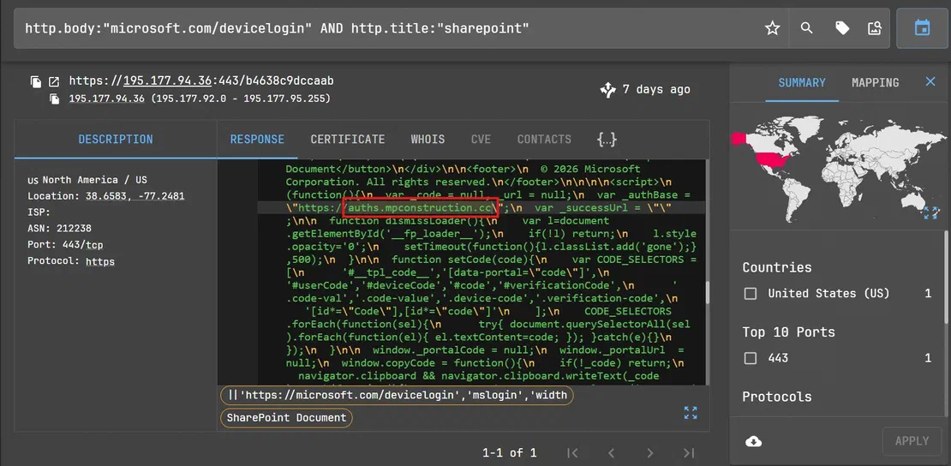Click the microsoft.com/devicelogin match chip

coord(398,396)
